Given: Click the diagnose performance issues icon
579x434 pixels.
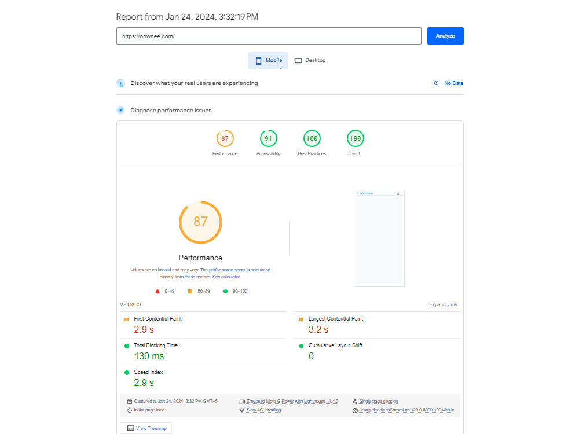Looking at the screenshot, I should (121, 110).
